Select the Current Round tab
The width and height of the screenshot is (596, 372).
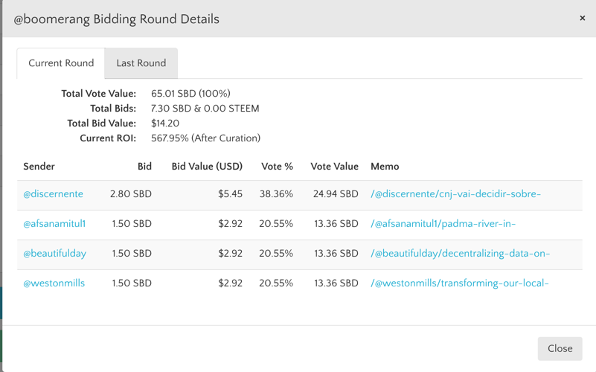click(x=61, y=63)
